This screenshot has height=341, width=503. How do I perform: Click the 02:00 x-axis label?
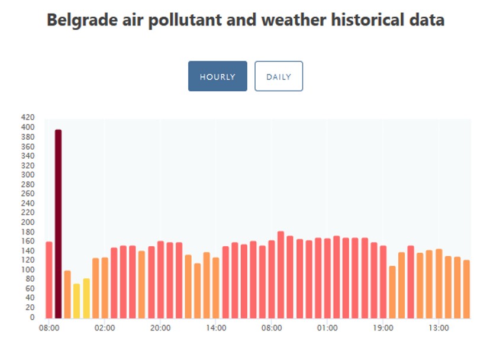tap(104, 327)
